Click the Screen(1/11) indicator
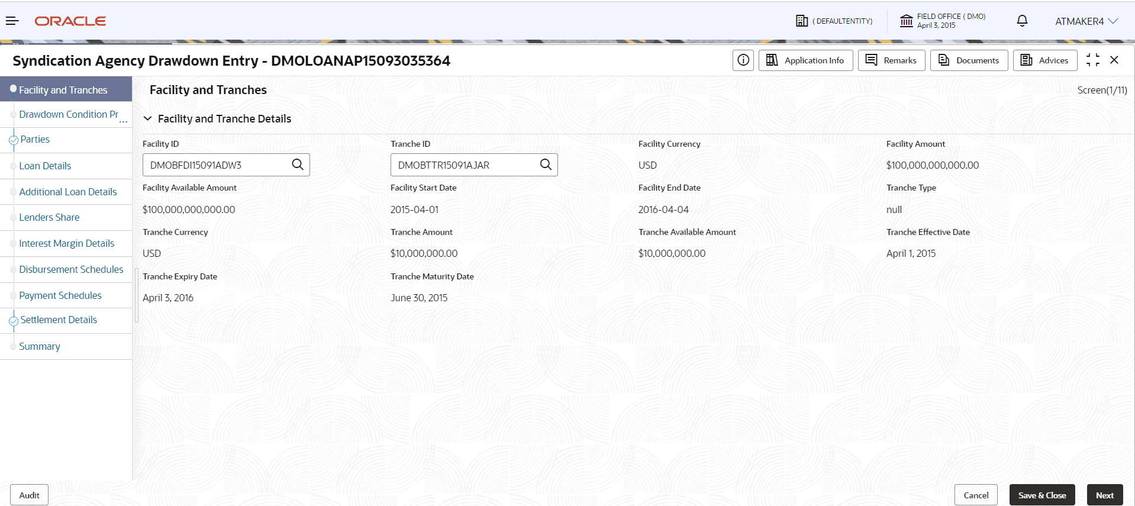This screenshot has height=506, width=1135. pyautogui.click(x=1102, y=90)
